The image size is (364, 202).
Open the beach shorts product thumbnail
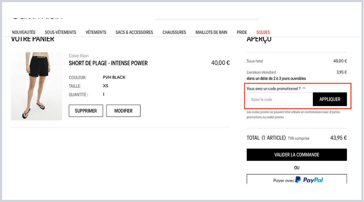click(37, 86)
